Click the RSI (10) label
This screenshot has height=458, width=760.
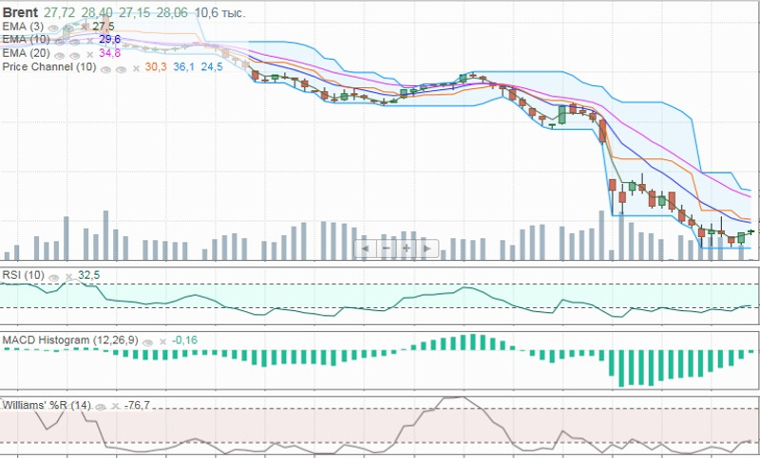(23, 275)
